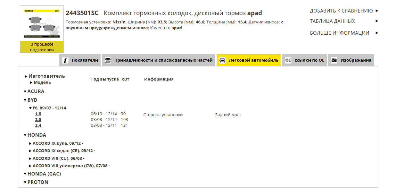Click the 90 кВт value
The width and height of the screenshot is (396, 189).
tap(123, 114)
